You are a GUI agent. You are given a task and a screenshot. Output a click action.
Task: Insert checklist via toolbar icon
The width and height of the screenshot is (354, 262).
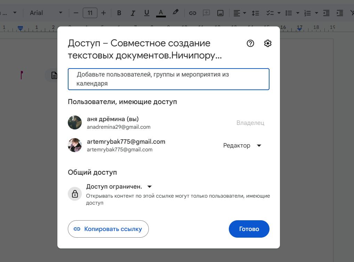[270, 13]
